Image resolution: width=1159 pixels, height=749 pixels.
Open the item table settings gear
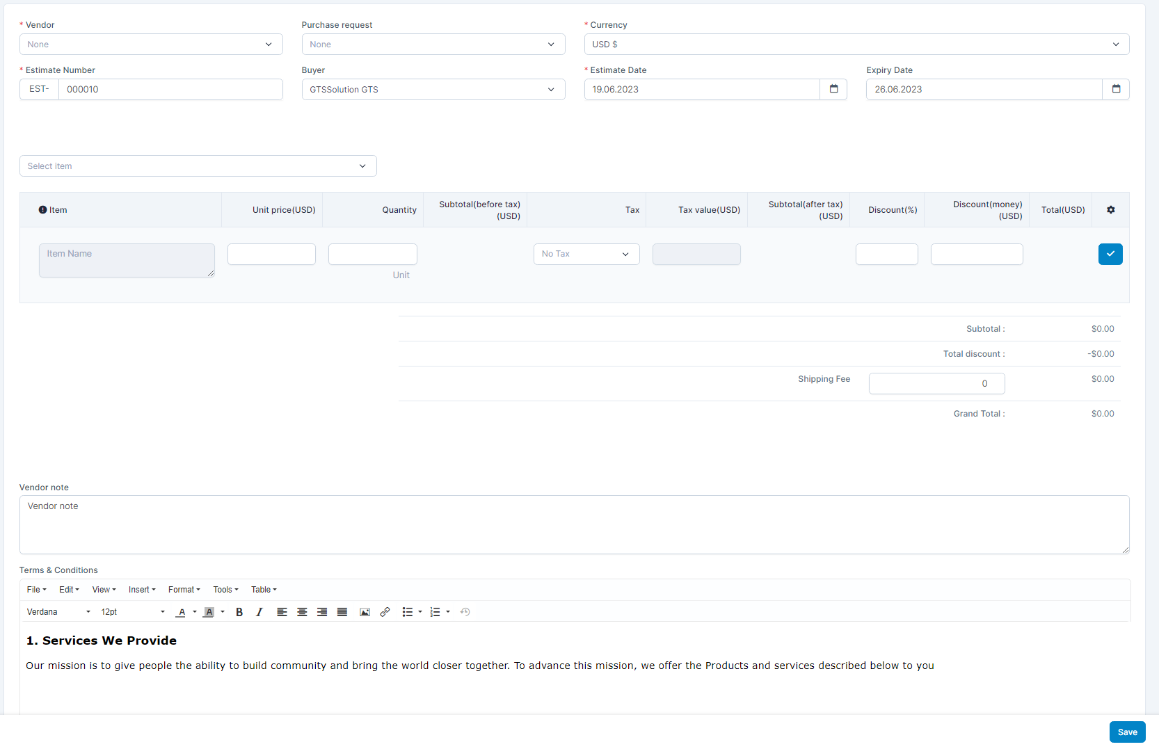tap(1111, 210)
